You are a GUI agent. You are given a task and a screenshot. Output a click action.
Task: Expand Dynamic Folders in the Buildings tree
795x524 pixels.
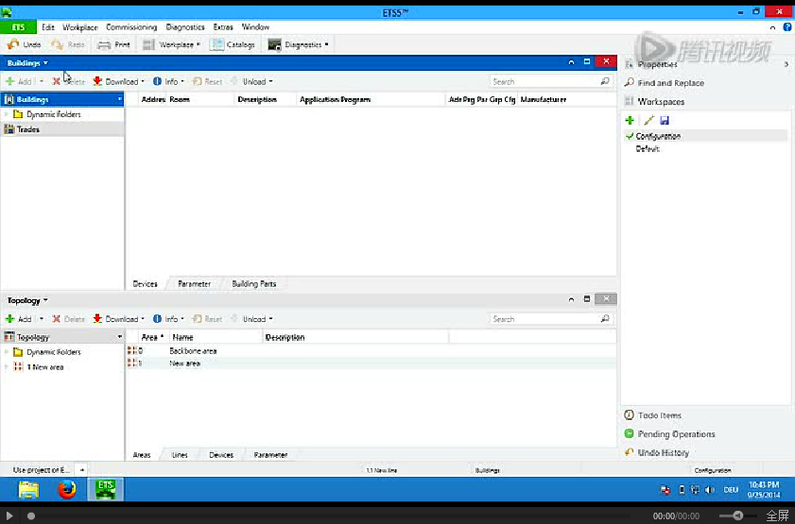point(7,114)
